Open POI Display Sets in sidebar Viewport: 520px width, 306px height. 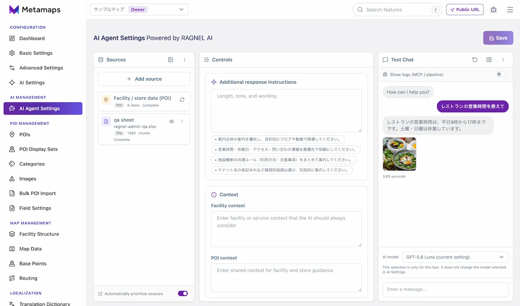43,149
